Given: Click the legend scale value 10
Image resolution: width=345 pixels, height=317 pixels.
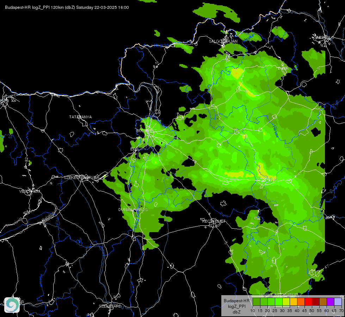Looking at the screenshot, I should 253,311.
